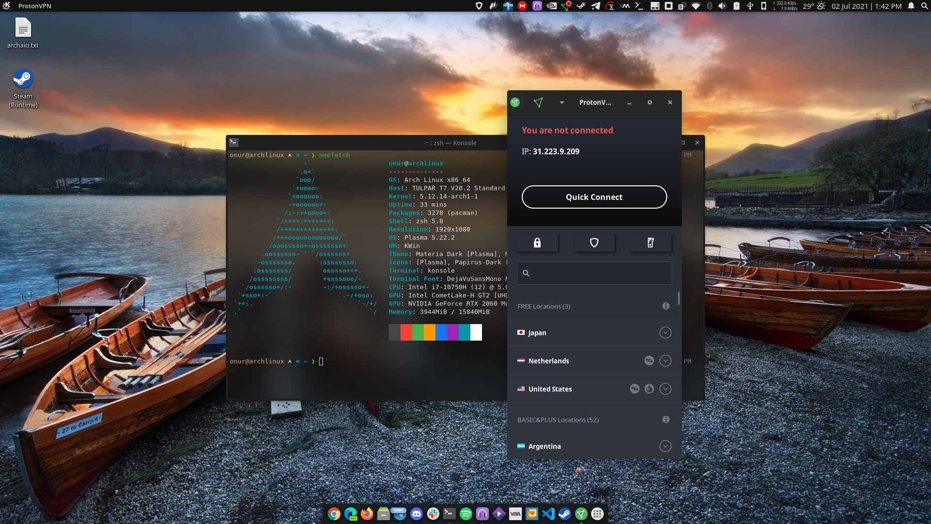Click info icon beside FREE Locations
Image resolution: width=931 pixels, height=524 pixels.
(x=666, y=306)
